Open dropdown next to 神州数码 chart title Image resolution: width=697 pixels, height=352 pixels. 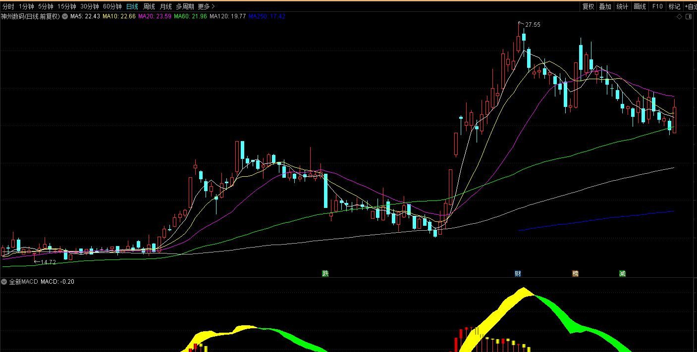pos(65,16)
